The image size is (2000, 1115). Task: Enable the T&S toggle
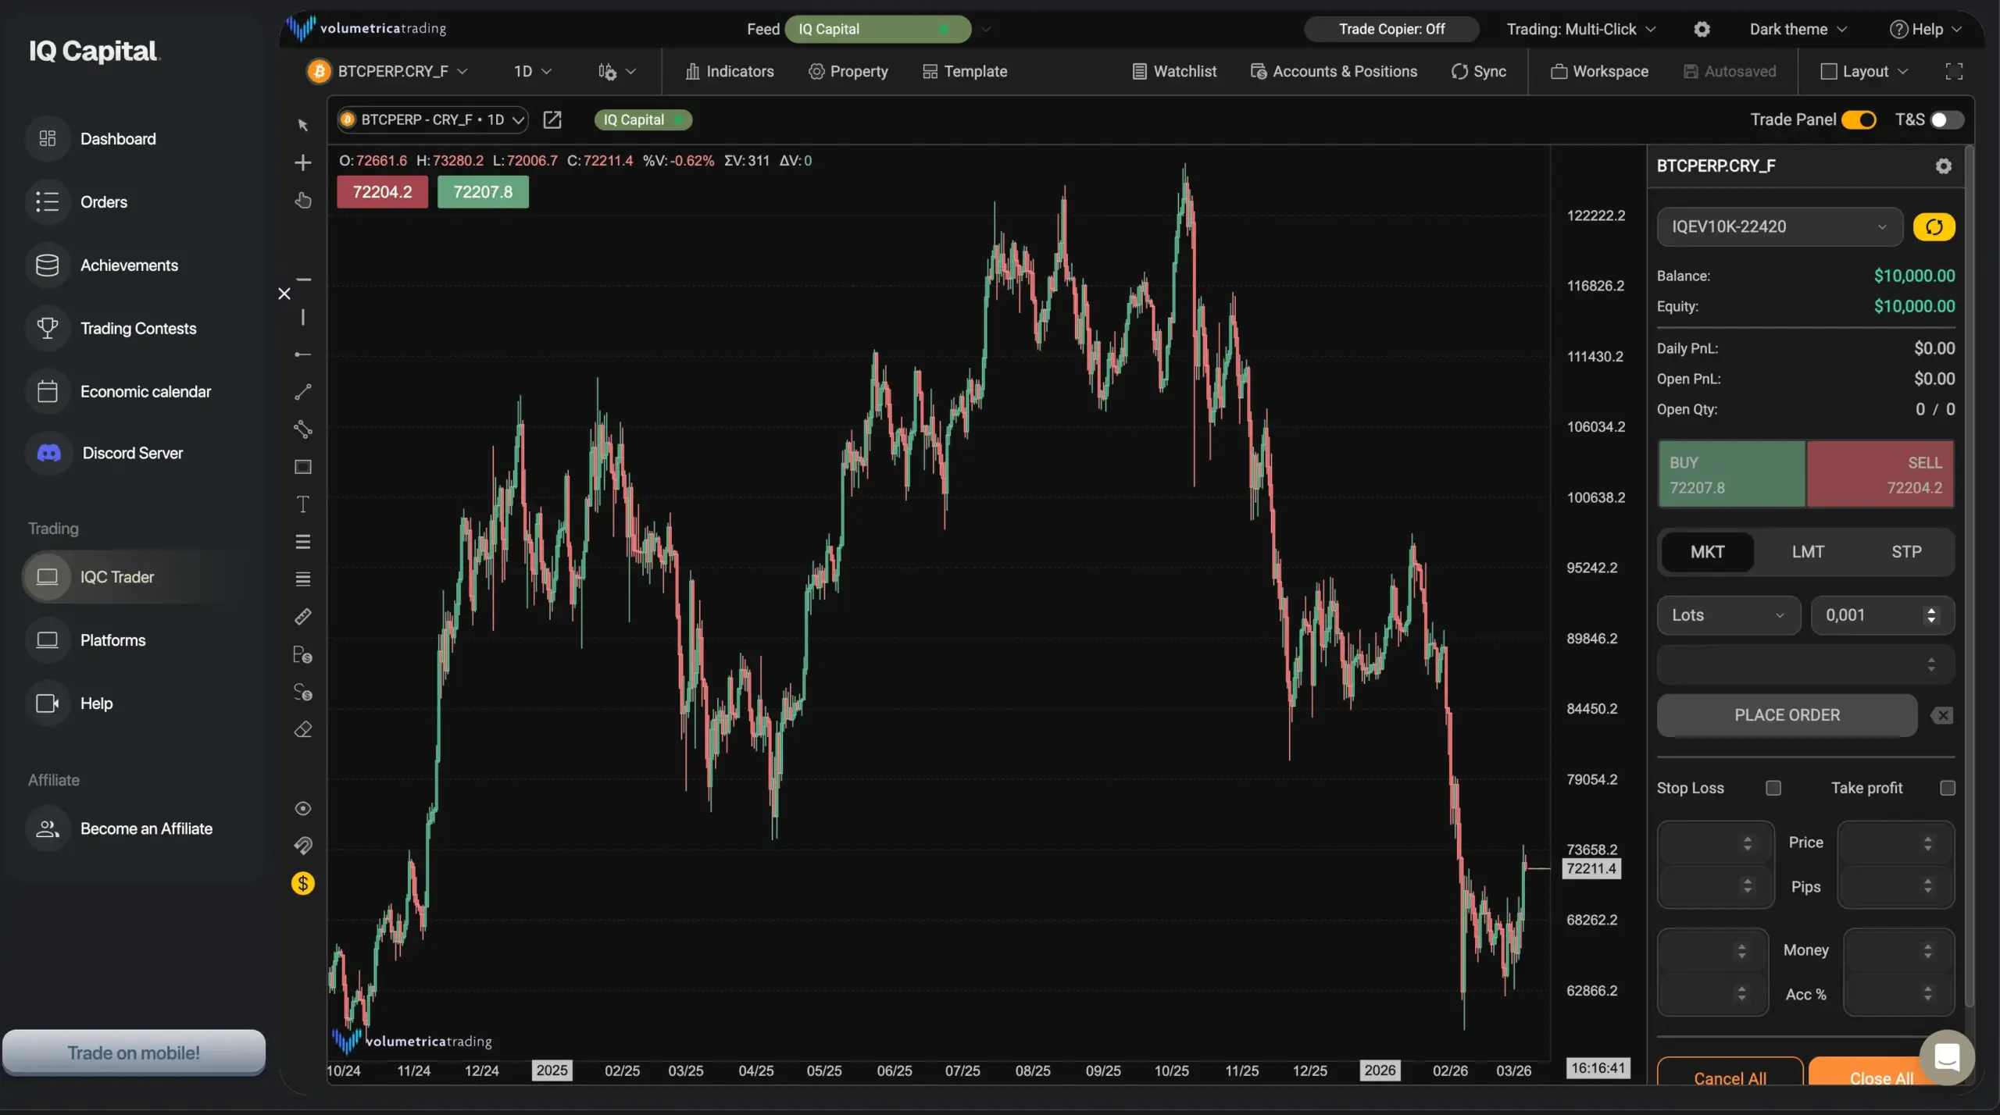[1945, 120]
